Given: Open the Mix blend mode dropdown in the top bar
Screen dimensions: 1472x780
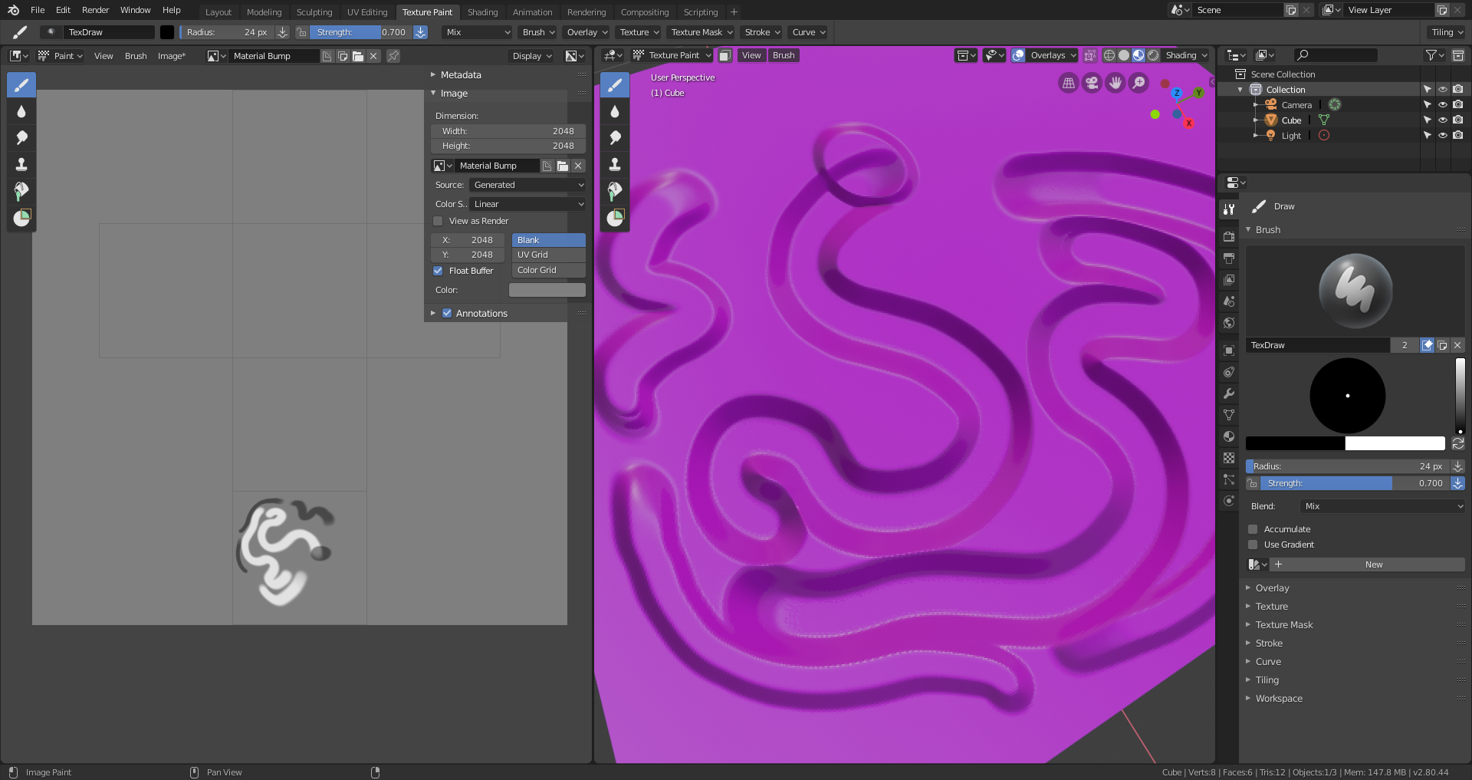Looking at the screenshot, I should [477, 32].
